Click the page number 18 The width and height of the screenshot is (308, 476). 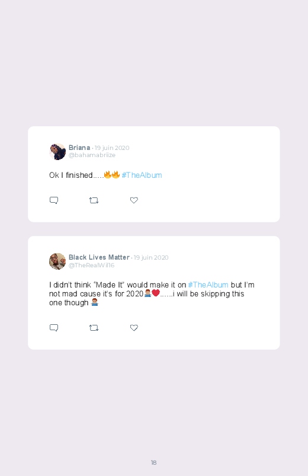pos(154,462)
